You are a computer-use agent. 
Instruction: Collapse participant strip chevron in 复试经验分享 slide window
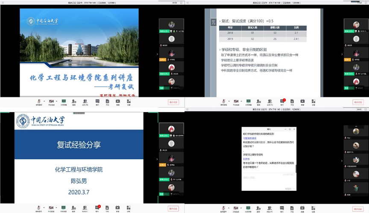(x=157, y=159)
